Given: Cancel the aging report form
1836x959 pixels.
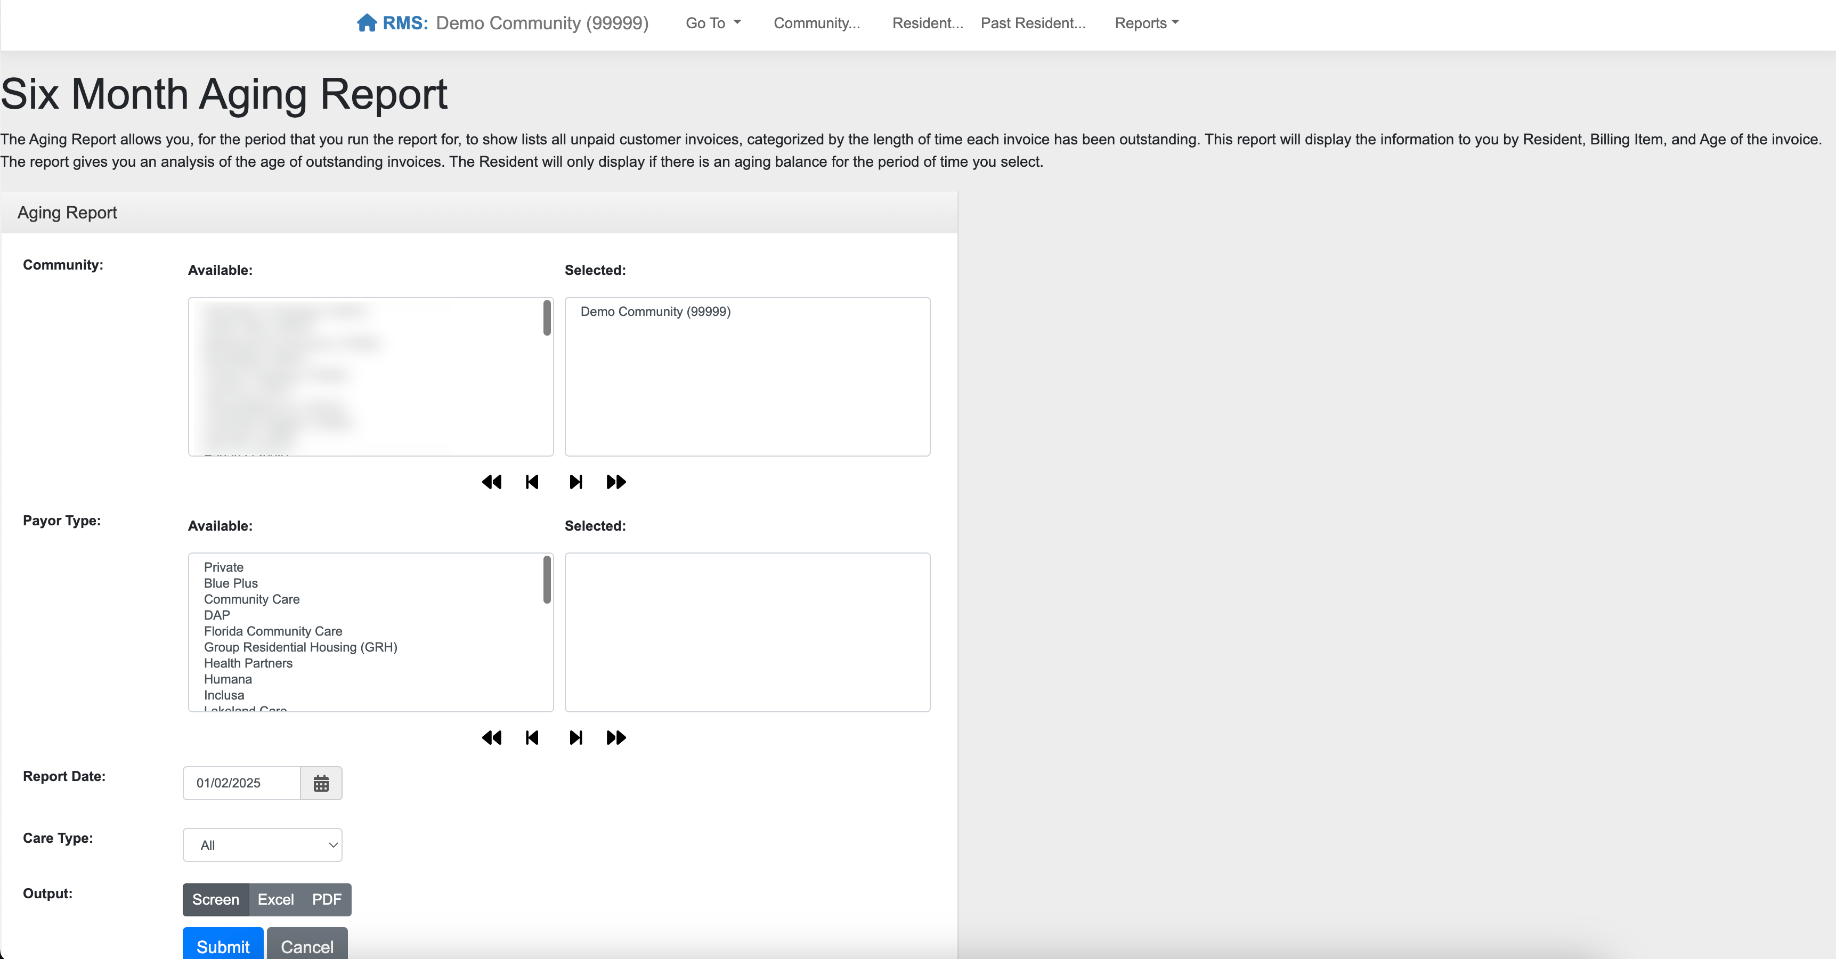Looking at the screenshot, I should [x=307, y=946].
